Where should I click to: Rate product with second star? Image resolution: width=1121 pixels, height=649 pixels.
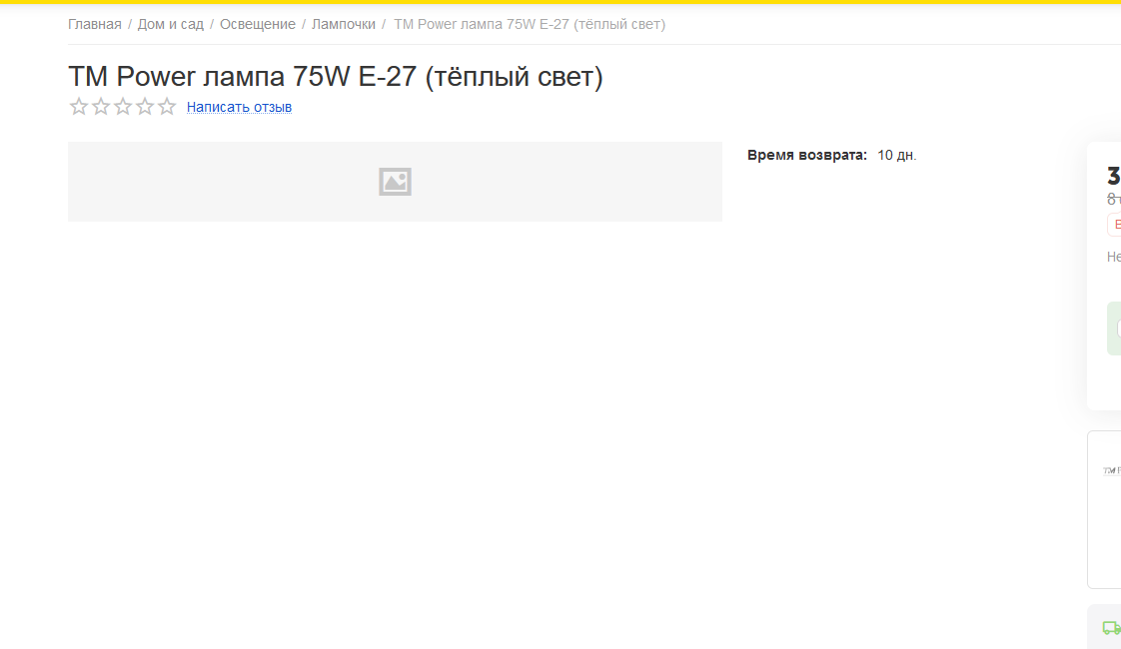(101, 107)
